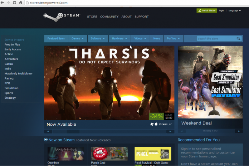The width and height of the screenshot is (249, 166).
Task: Expand the Hardware dropdown
Action: pos(119,38)
